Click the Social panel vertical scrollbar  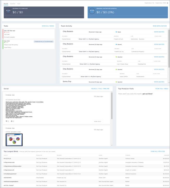[112, 106]
